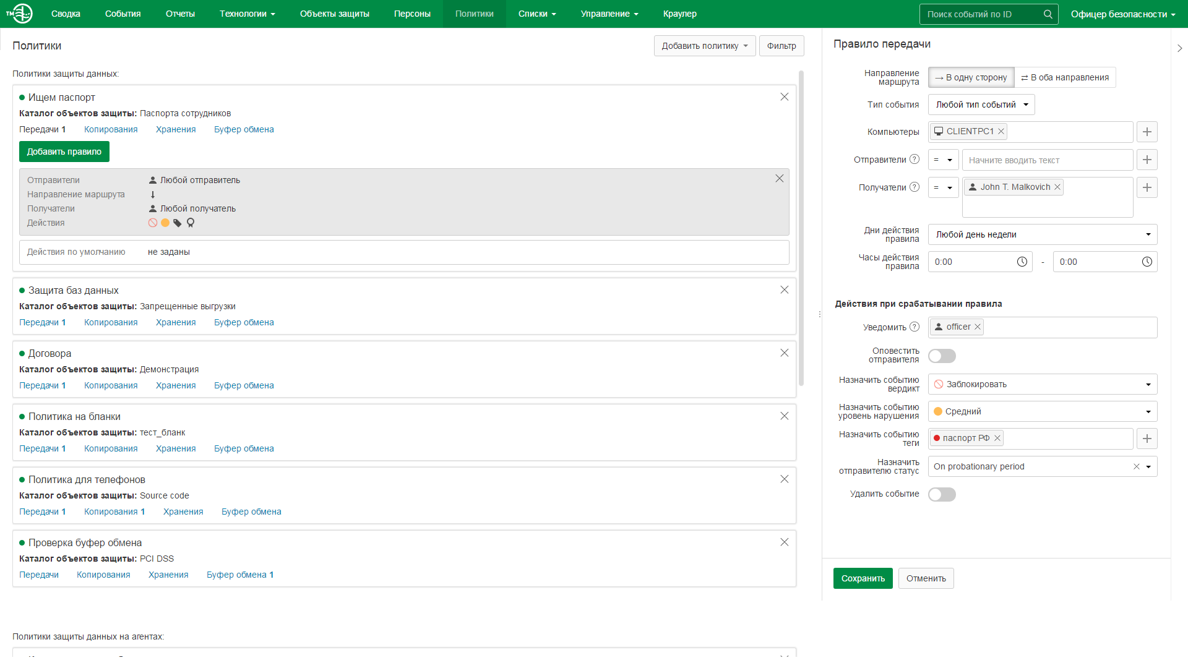Viewport: 1188px width, 668px height.
Task: Toggle Удалить событие switch
Action: (x=942, y=494)
